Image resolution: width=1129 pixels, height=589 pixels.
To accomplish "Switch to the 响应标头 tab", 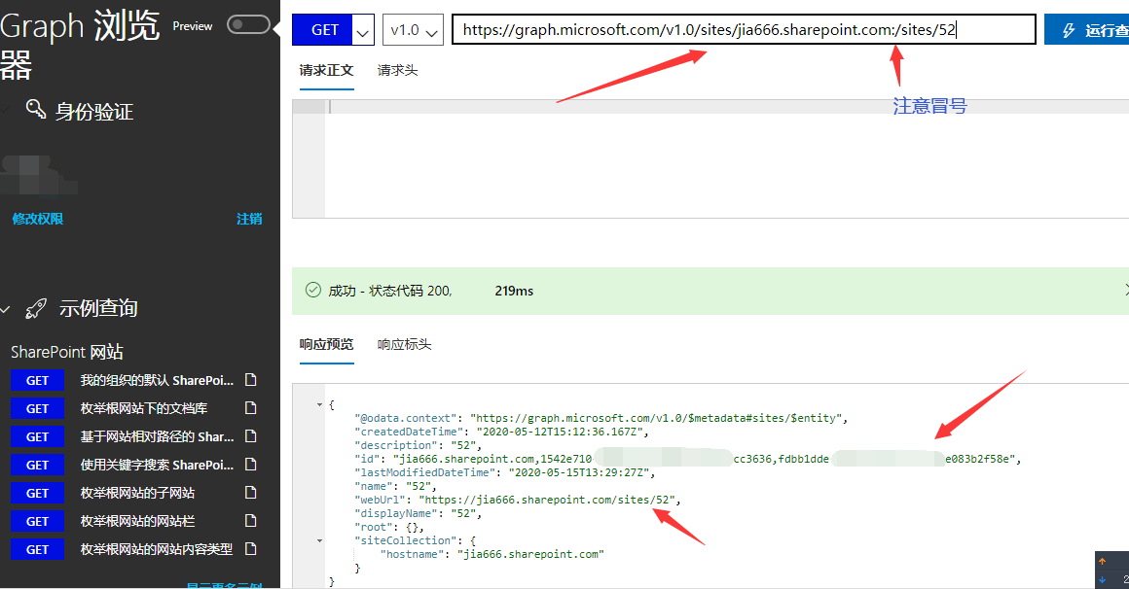I will (x=404, y=344).
